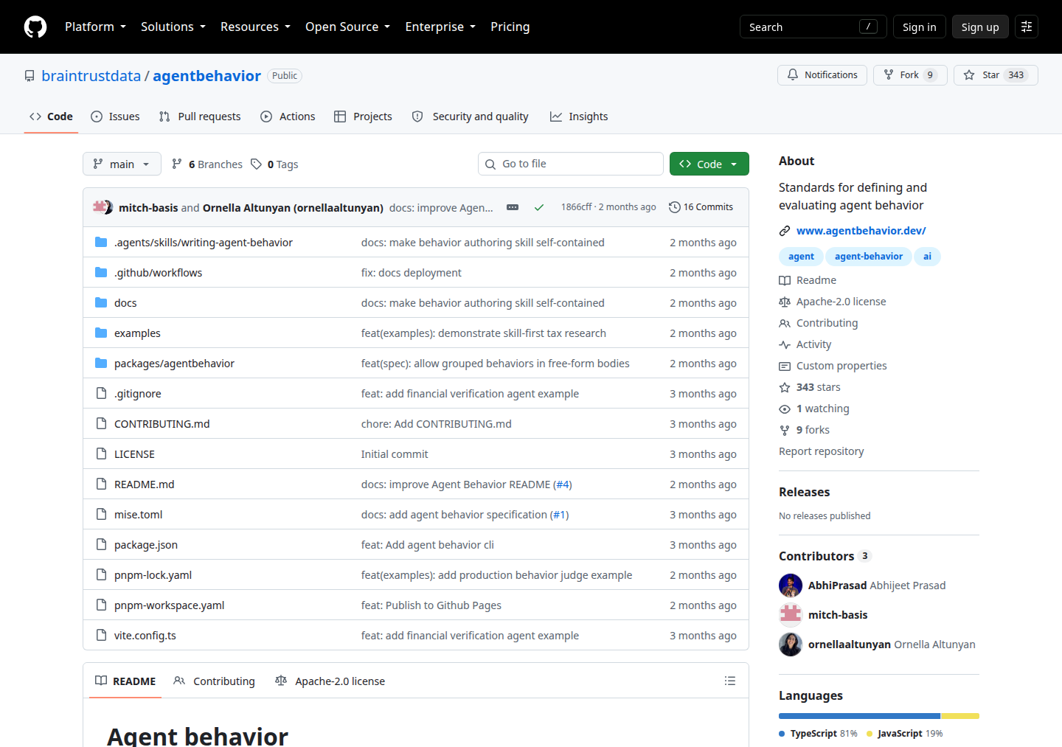
Task: Select the Apache-2.0 license tab below files
Action: [330, 681]
